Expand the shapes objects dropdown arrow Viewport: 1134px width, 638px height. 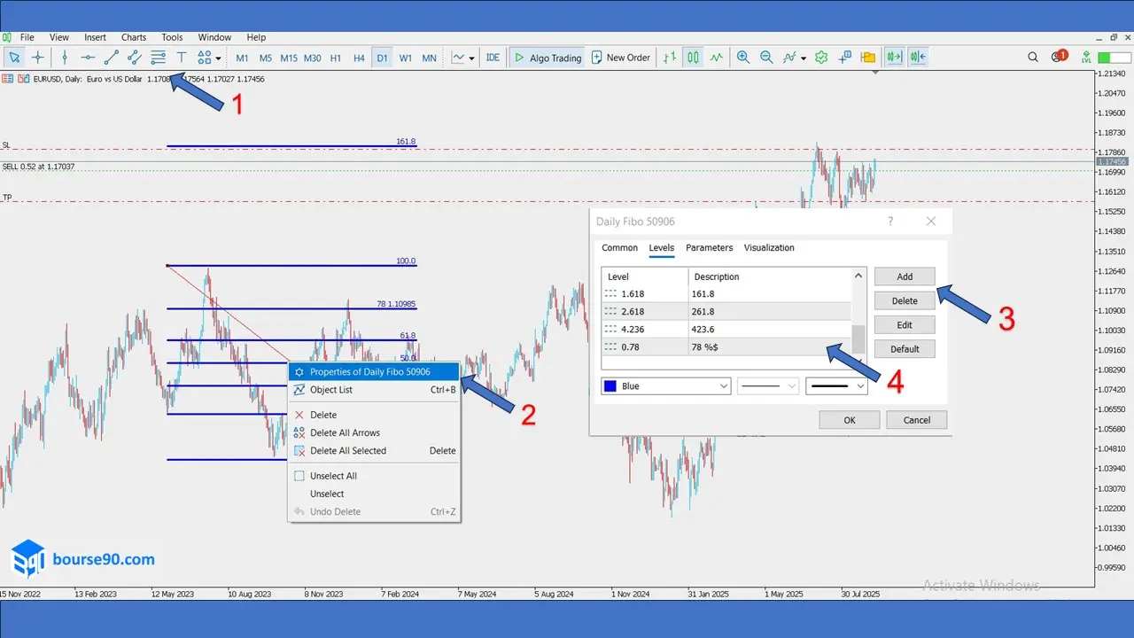218,58
